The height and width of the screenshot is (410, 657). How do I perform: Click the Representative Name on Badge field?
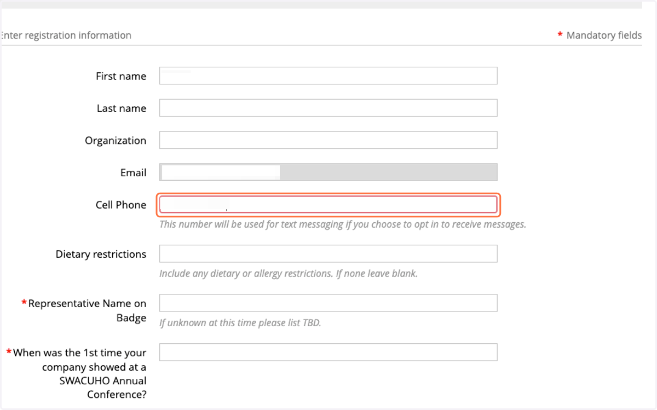pos(328,303)
